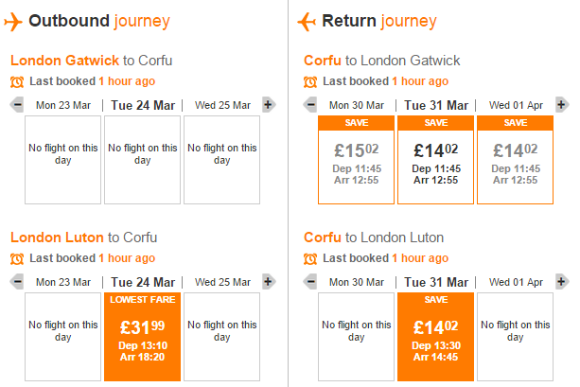The image size is (580, 387).
Task: Select Wed 25 Mar date on Luton outbound
Action: (x=222, y=282)
